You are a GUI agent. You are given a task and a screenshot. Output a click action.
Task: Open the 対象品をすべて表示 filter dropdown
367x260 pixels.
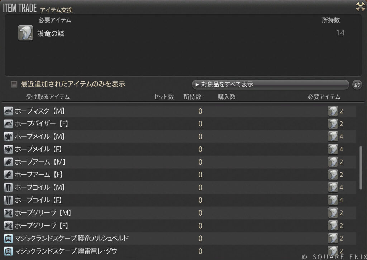270,85
